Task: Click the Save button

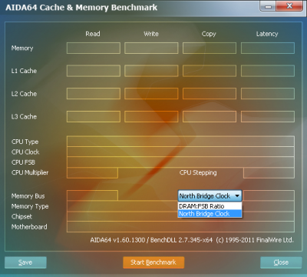Action: pyautogui.click(x=25, y=262)
